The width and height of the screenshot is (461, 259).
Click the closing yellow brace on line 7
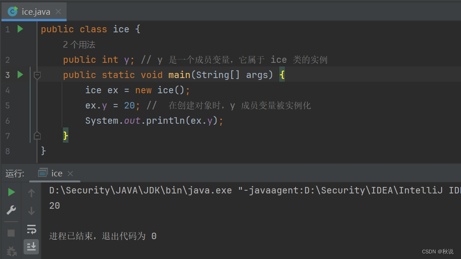coord(66,135)
